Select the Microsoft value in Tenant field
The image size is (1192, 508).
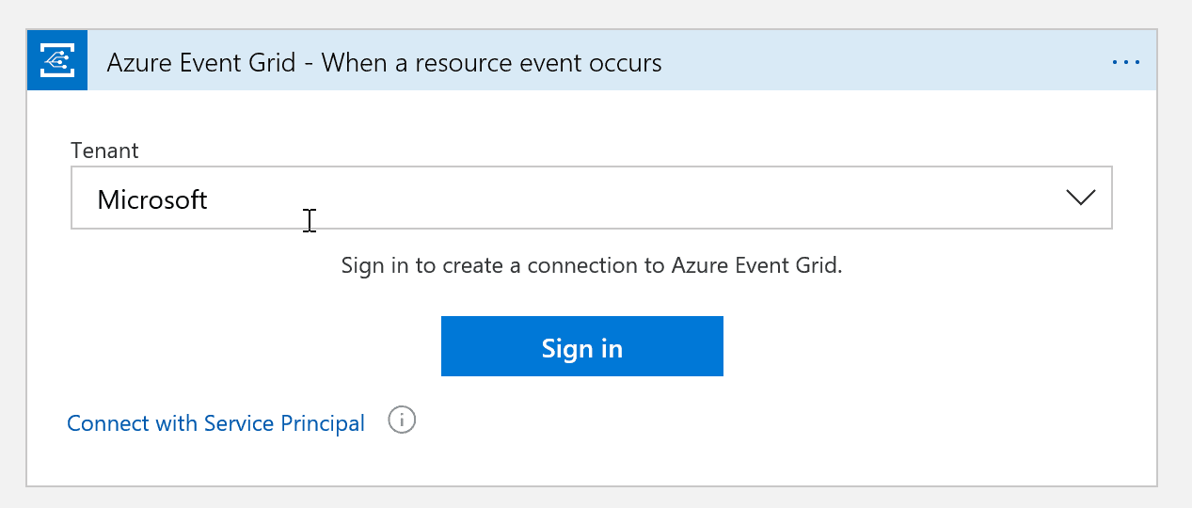point(152,199)
